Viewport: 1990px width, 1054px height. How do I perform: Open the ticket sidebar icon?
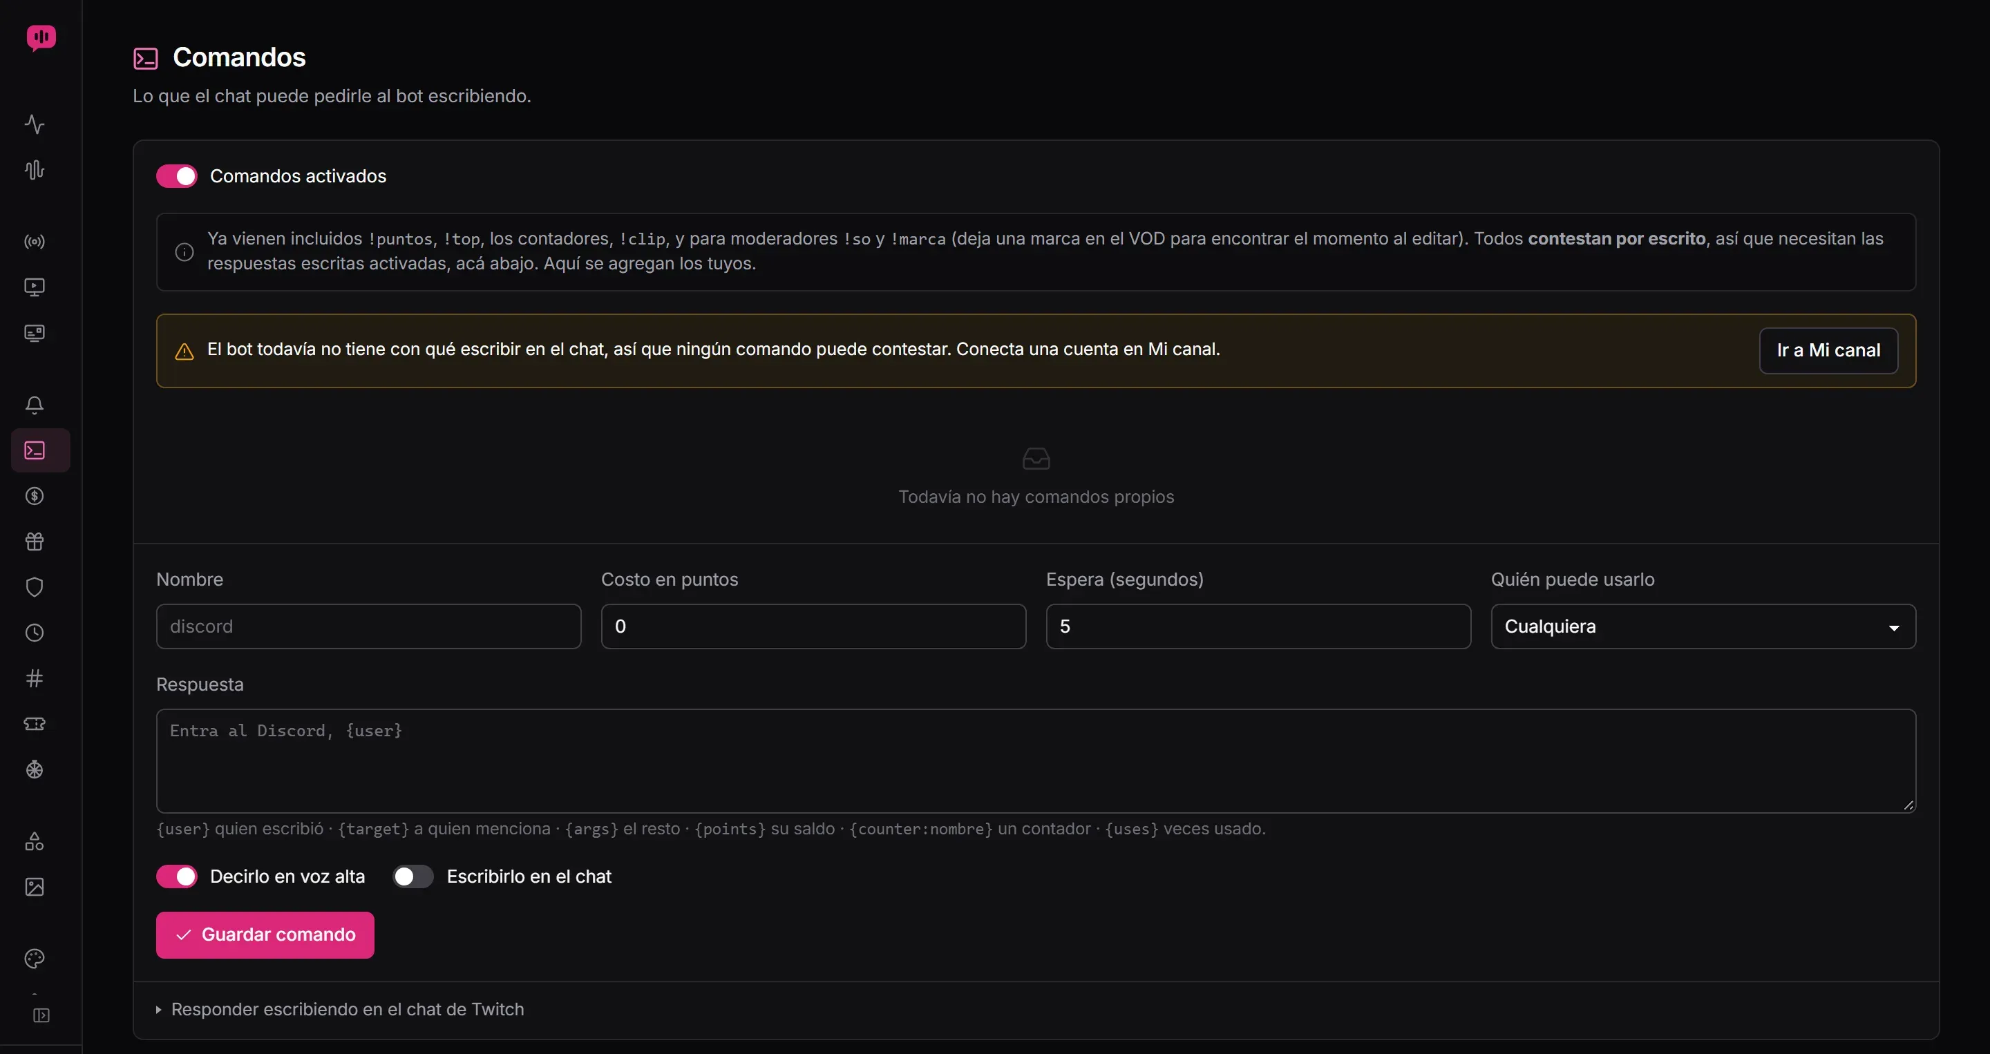[35, 724]
